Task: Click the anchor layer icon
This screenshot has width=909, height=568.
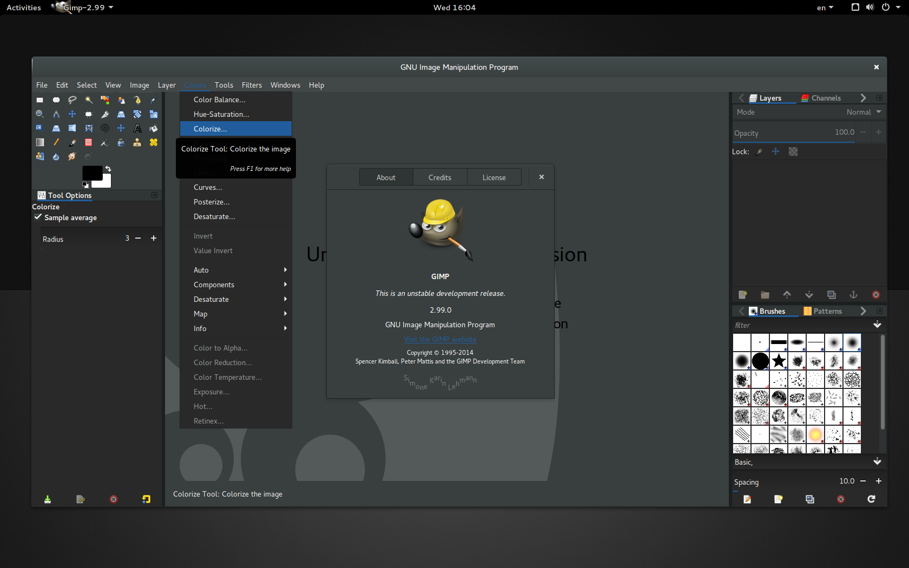Action: click(x=853, y=295)
